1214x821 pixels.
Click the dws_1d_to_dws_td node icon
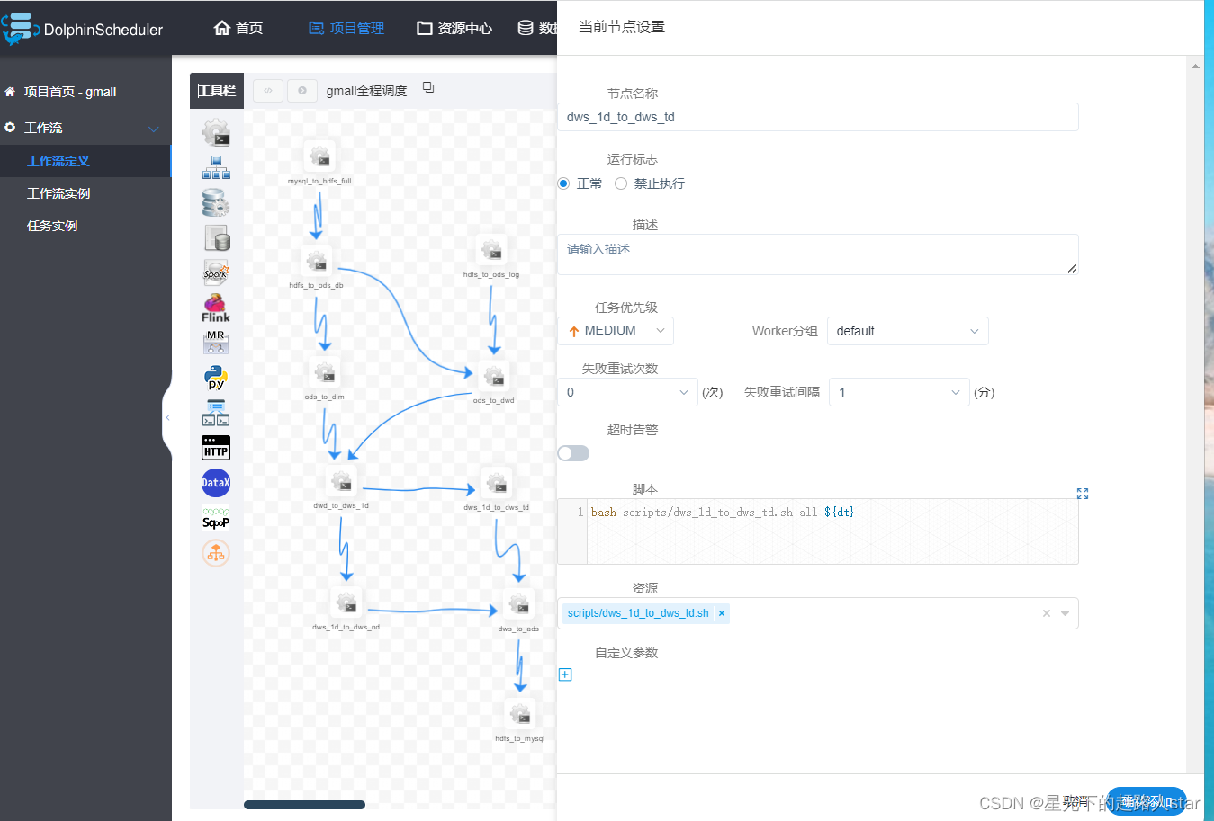tap(496, 484)
